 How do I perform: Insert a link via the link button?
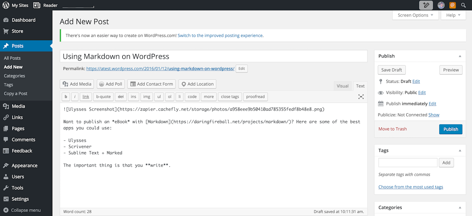(x=86, y=96)
